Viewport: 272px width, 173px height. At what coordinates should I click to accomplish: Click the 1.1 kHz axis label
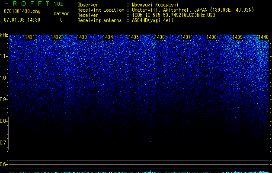point(3,56)
